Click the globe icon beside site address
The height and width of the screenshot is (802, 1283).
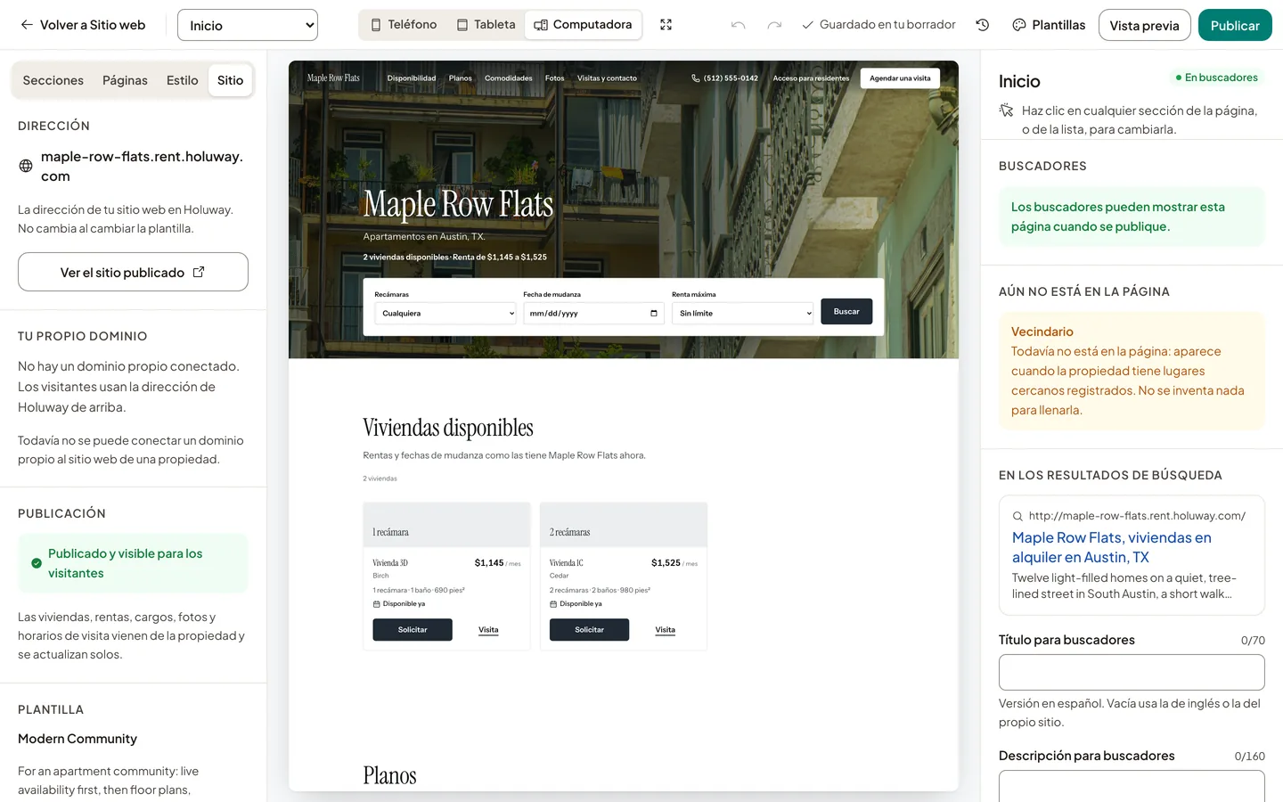point(26,166)
